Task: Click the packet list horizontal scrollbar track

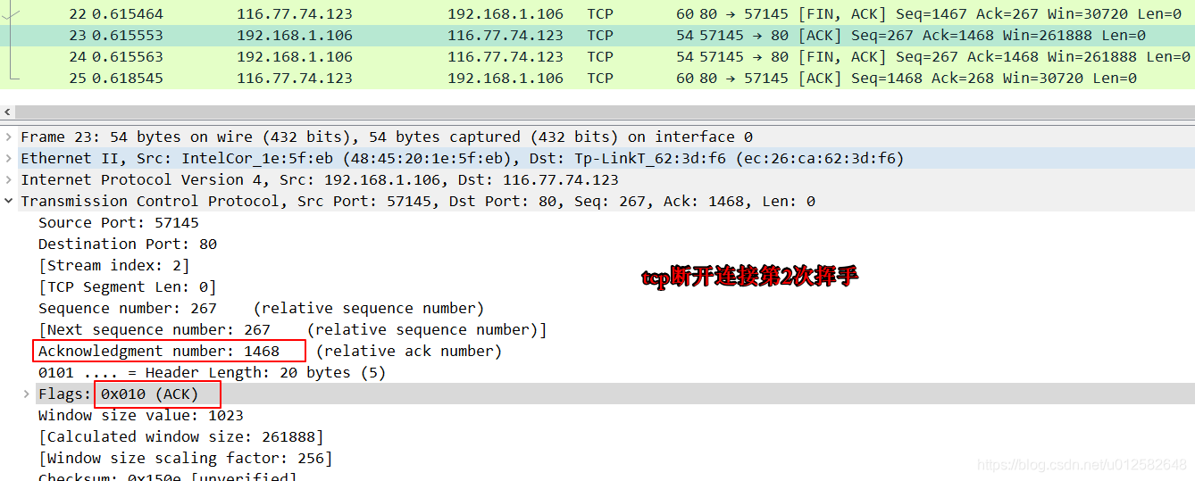Action: (605, 112)
